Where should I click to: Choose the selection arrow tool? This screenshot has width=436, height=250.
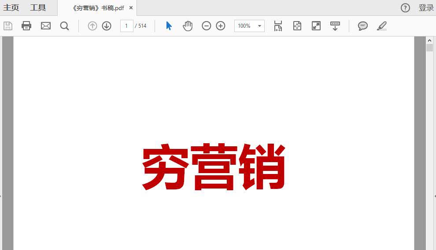[169, 26]
